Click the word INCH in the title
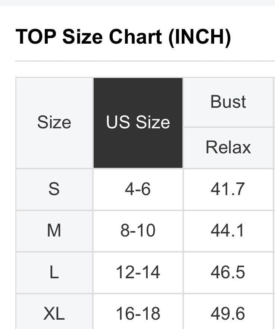Screen dimensions: 275x329 [x=200, y=37]
